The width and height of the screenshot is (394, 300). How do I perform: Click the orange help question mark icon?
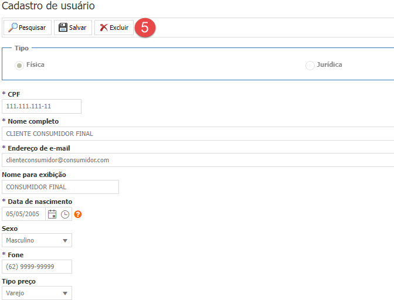(77, 214)
